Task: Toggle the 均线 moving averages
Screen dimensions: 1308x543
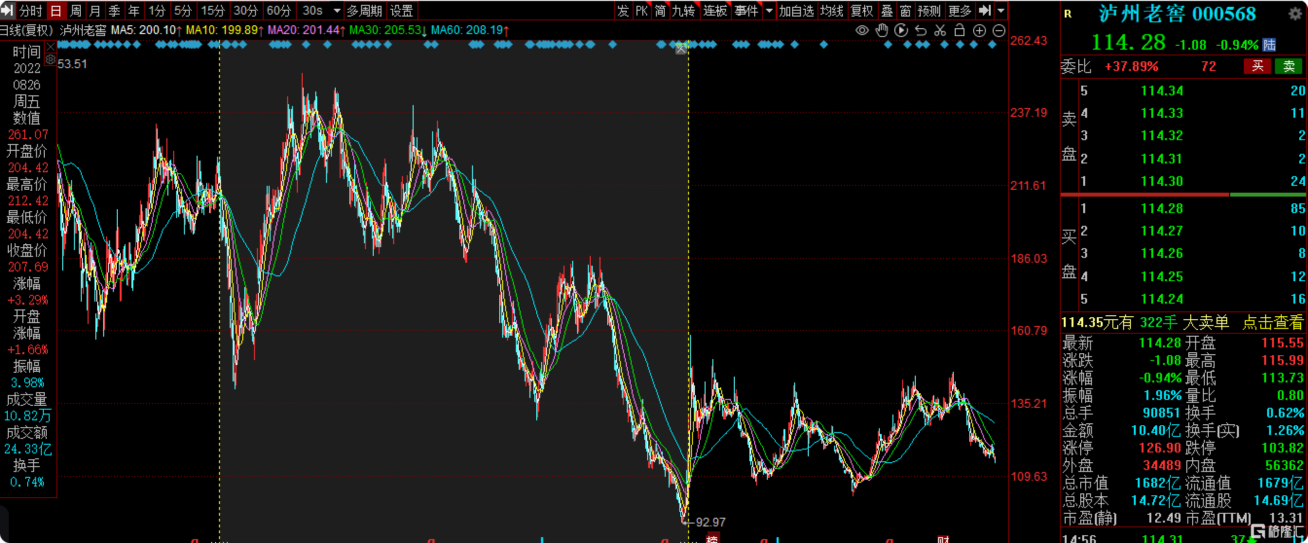Action: point(832,11)
